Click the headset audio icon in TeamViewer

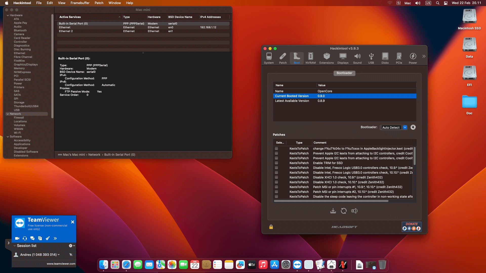pyautogui.click(x=25, y=238)
